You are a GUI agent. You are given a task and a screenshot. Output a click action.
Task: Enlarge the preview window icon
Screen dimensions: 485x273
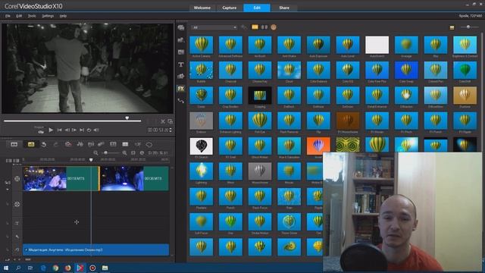pyautogui.click(x=170, y=121)
